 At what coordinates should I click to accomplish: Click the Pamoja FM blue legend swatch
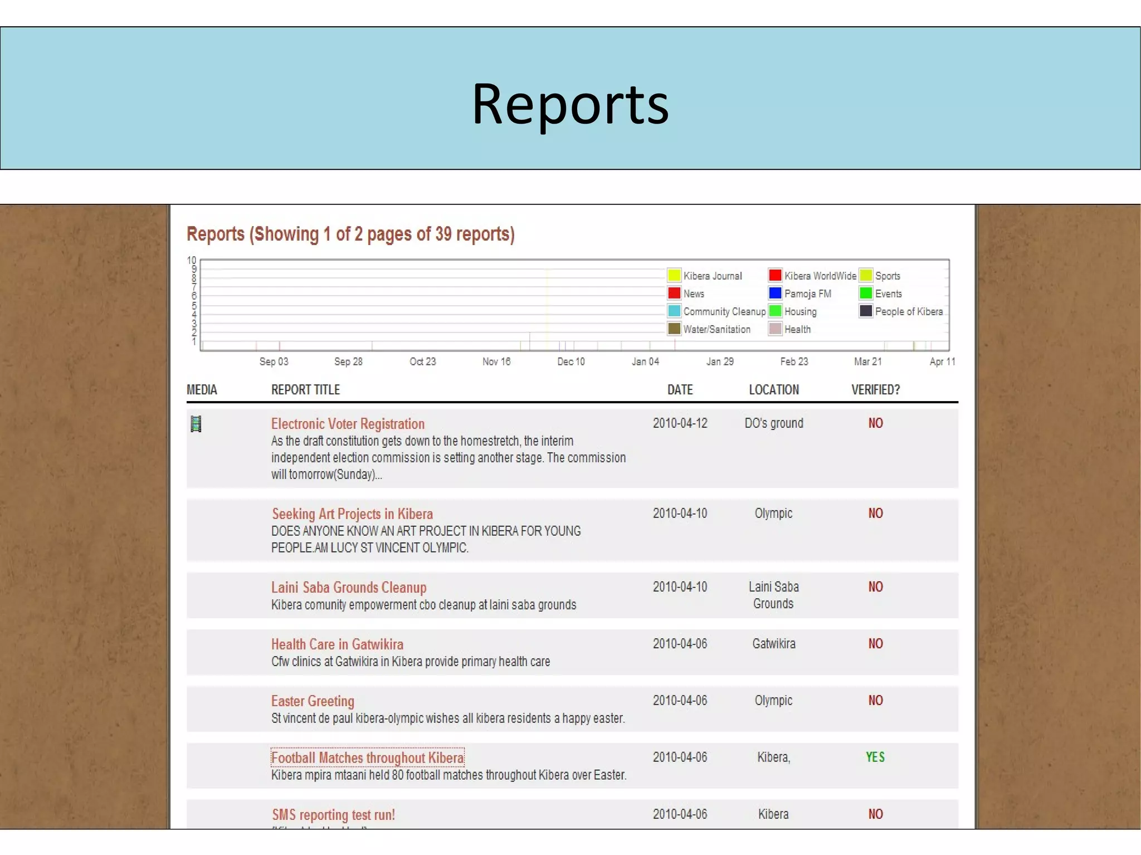(775, 293)
